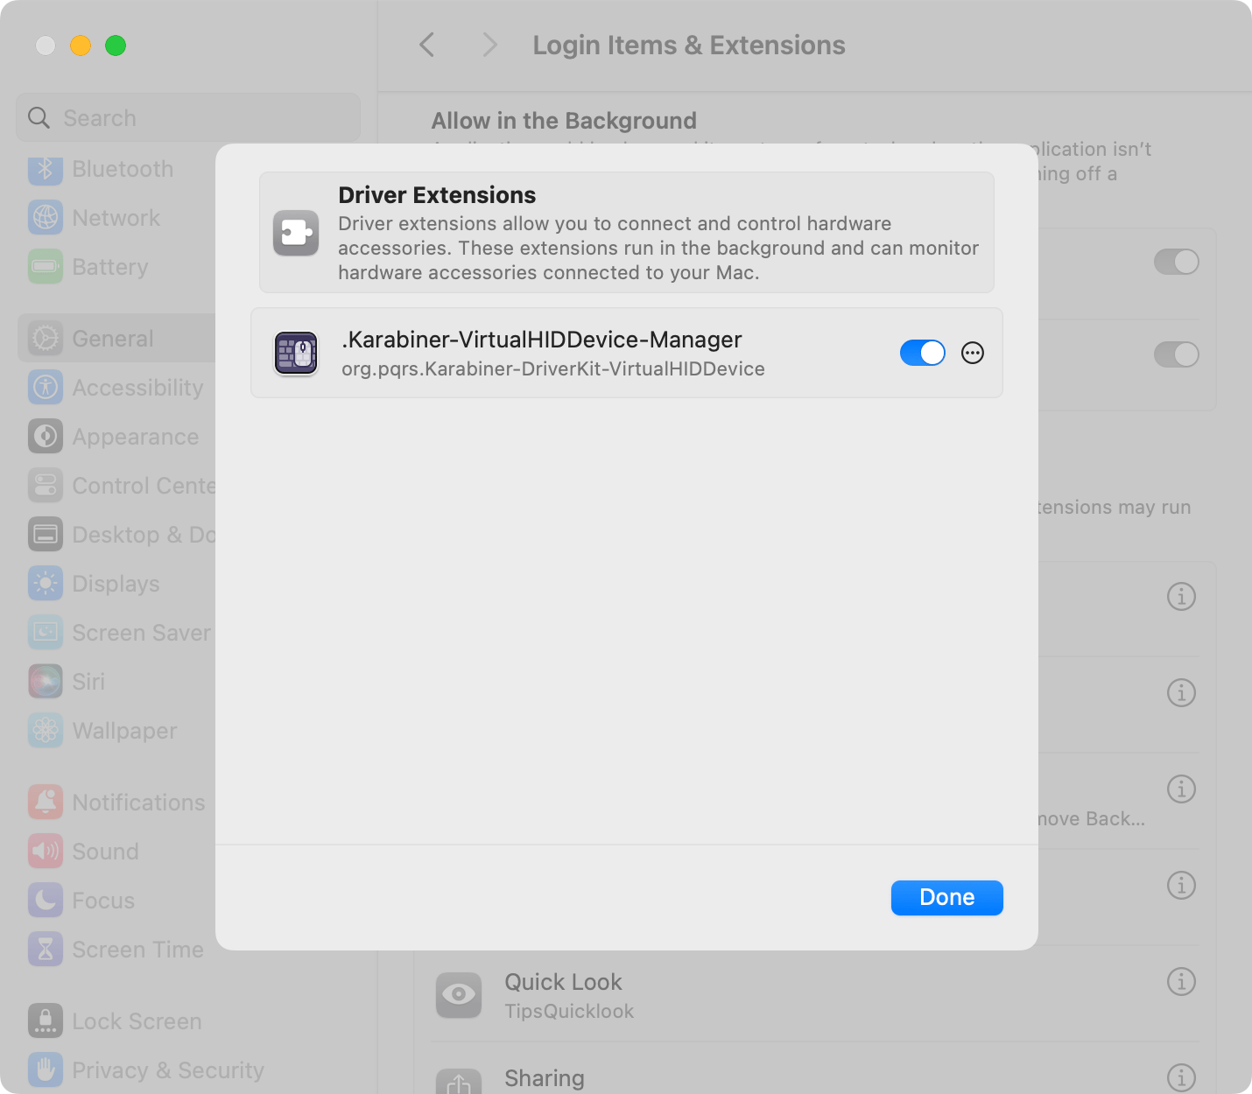1252x1094 pixels.
Task: Open Accessibility settings in sidebar
Action: (116, 388)
